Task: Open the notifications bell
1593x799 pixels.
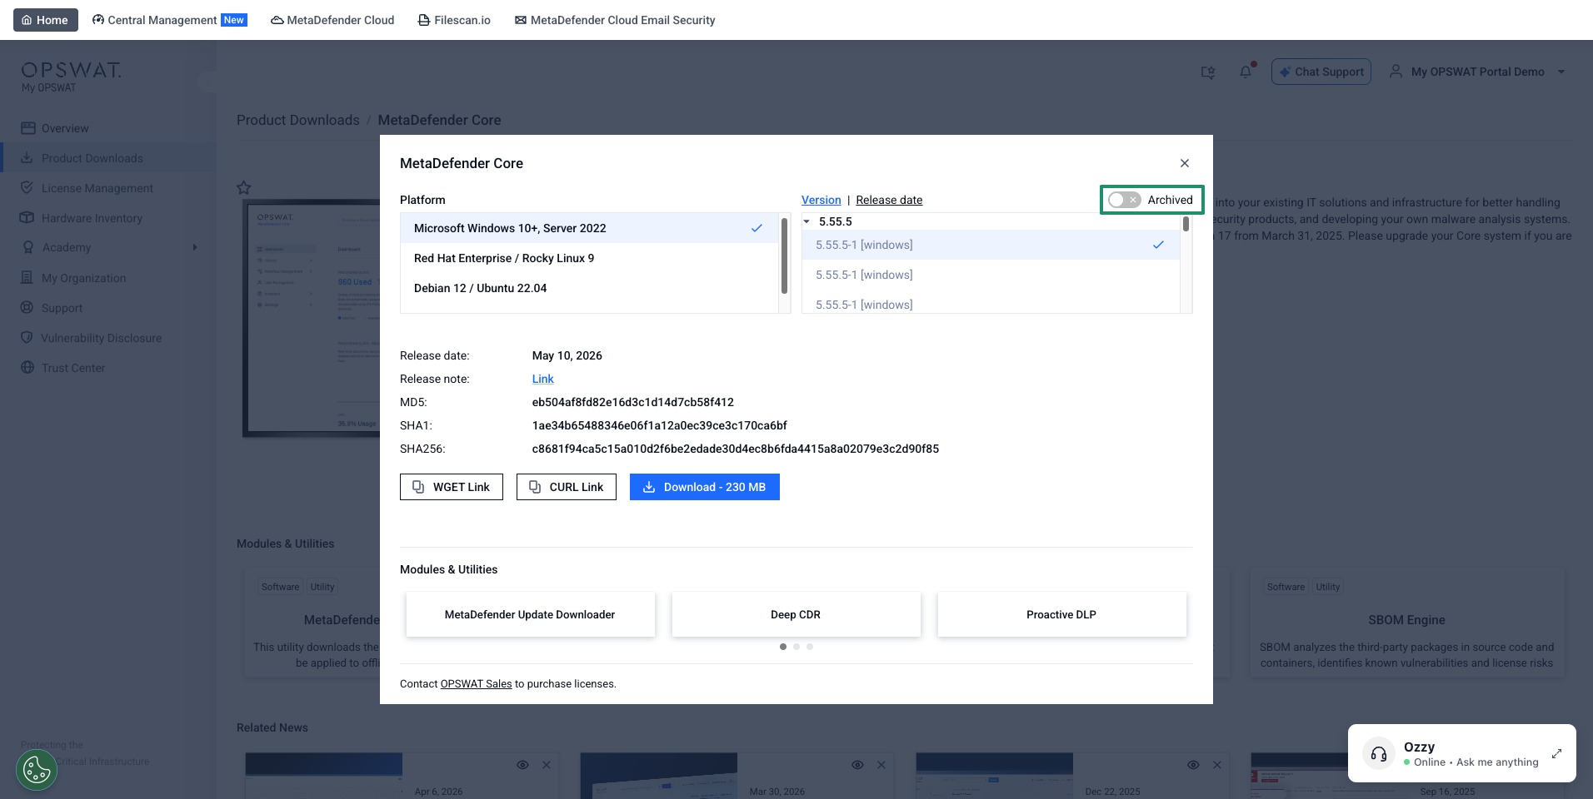Action: [x=1246, y=72]
